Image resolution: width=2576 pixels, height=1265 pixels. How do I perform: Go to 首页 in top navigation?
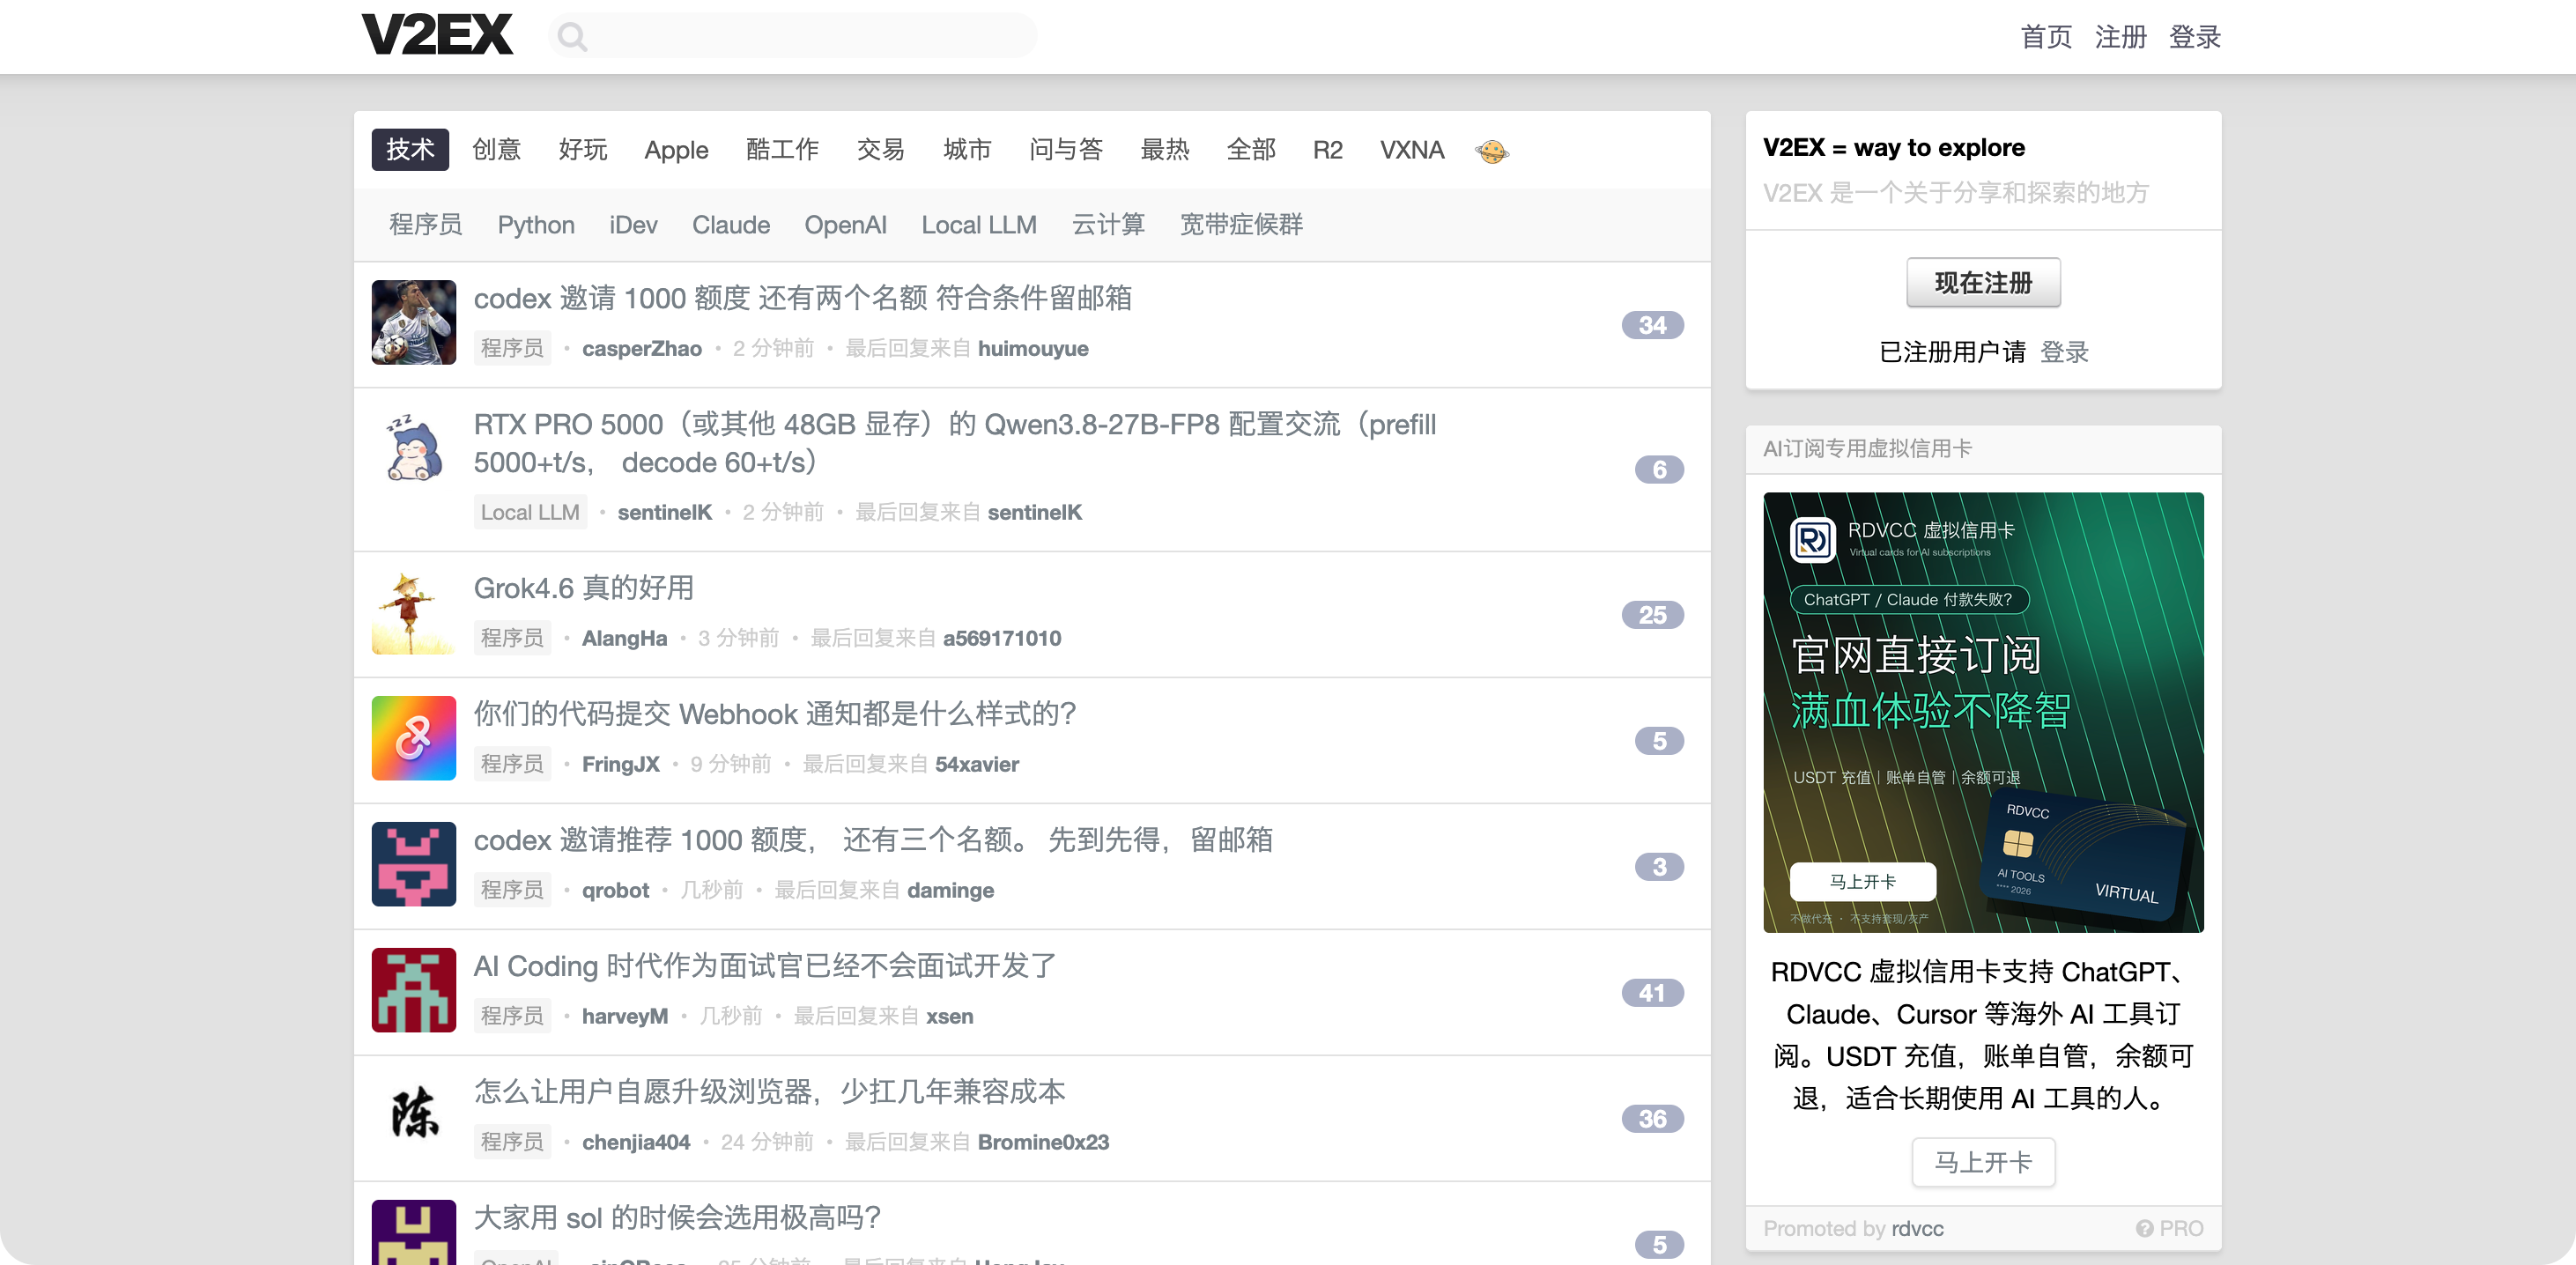click(2046, 37)
